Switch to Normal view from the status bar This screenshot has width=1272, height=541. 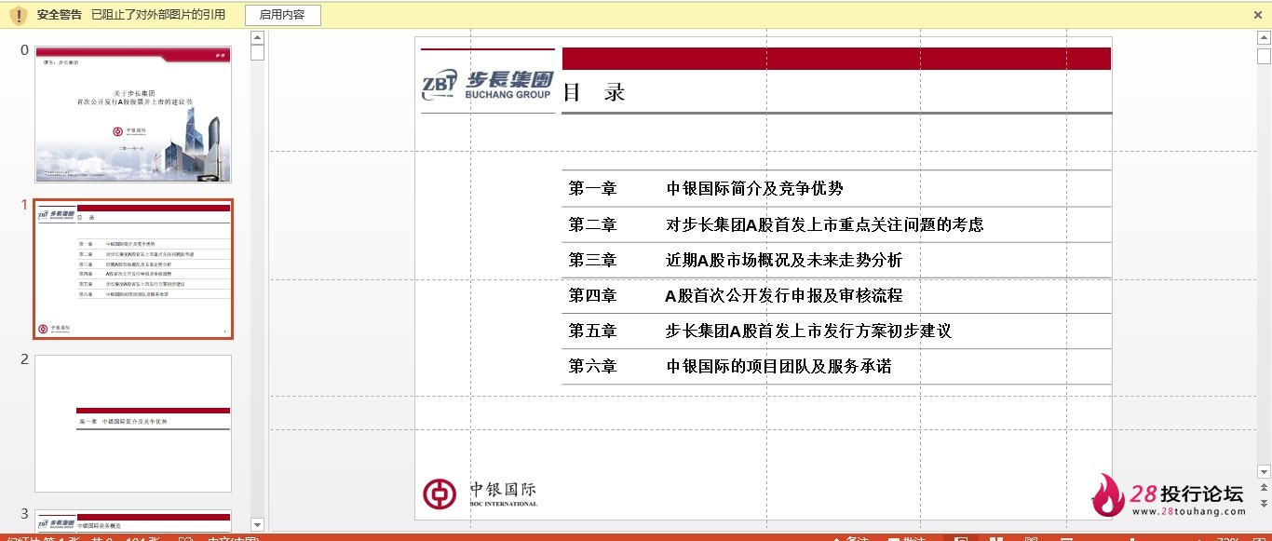tap(961, 538)
